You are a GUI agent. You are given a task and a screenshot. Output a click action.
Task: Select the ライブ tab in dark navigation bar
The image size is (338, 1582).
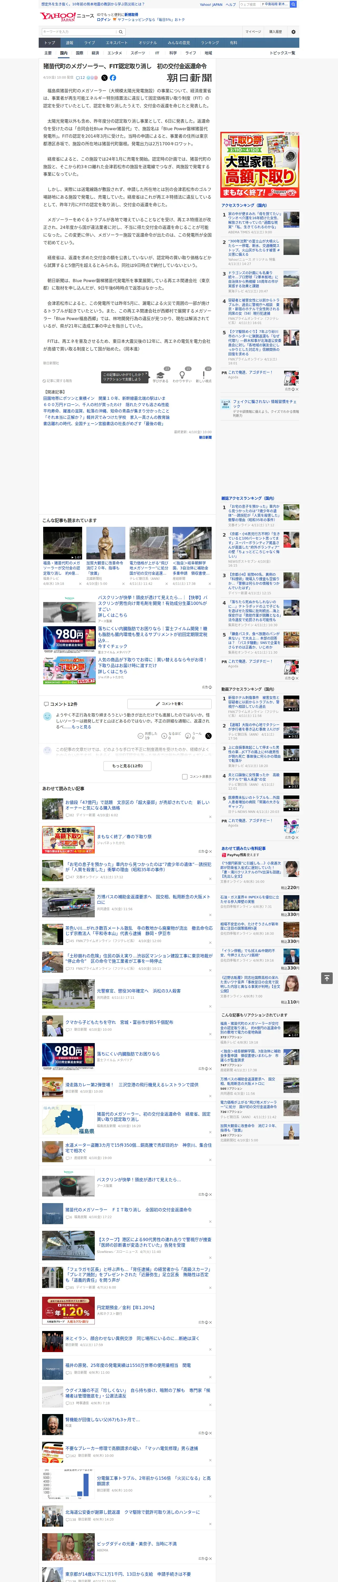[90, 43]
